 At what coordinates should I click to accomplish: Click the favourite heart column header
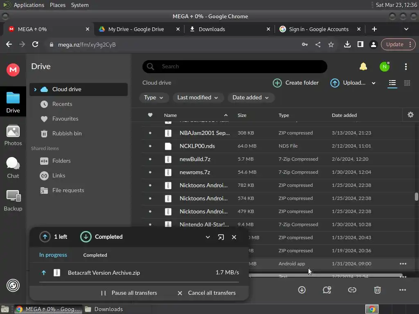click(x=150, y=115)
